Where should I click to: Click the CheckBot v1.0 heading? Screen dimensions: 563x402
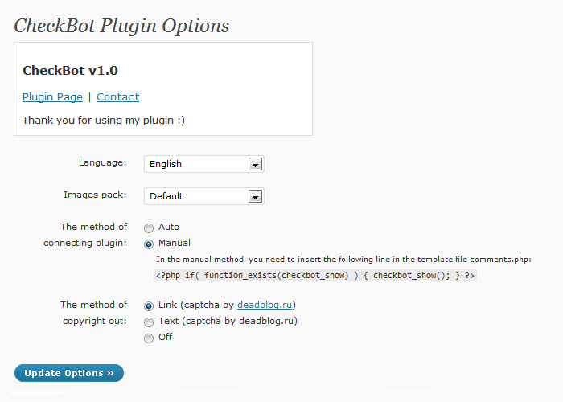click(71, 71)
